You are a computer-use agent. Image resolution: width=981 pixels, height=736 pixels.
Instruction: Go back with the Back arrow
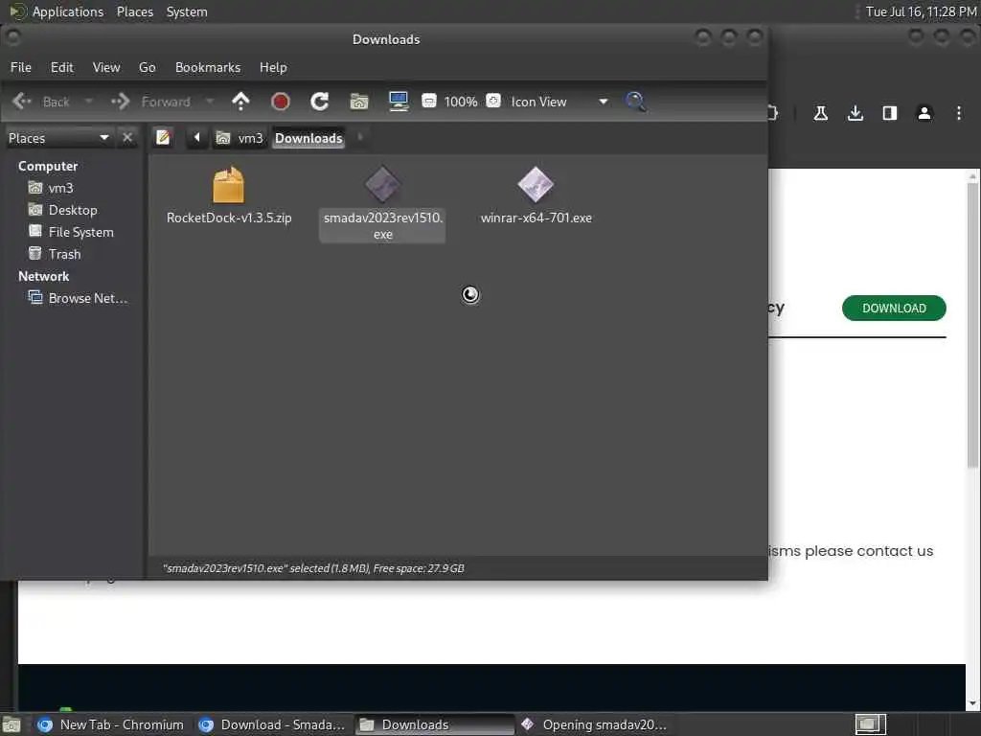(x=40, y=102)
